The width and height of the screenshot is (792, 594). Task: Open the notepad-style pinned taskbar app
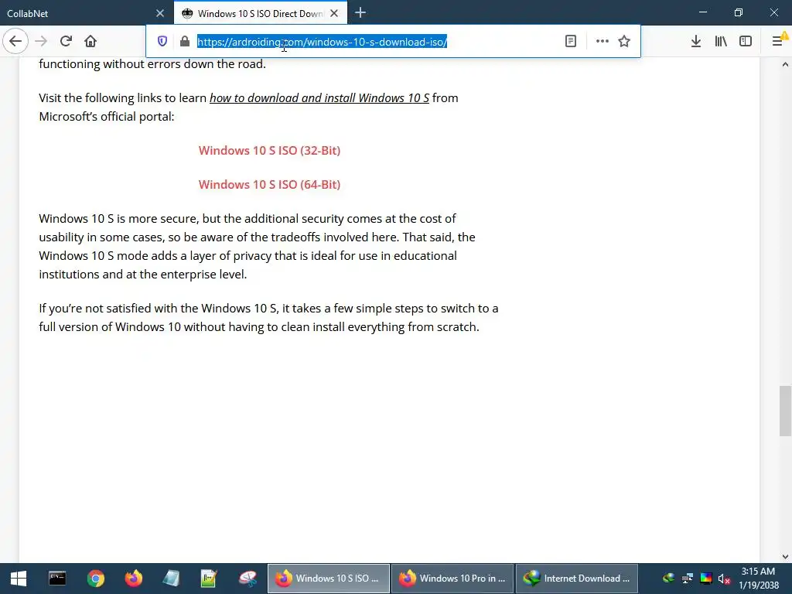[171, 579]
